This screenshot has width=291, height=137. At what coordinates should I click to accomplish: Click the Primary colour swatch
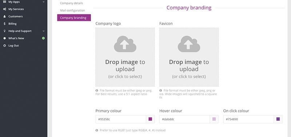pos(150,119)
